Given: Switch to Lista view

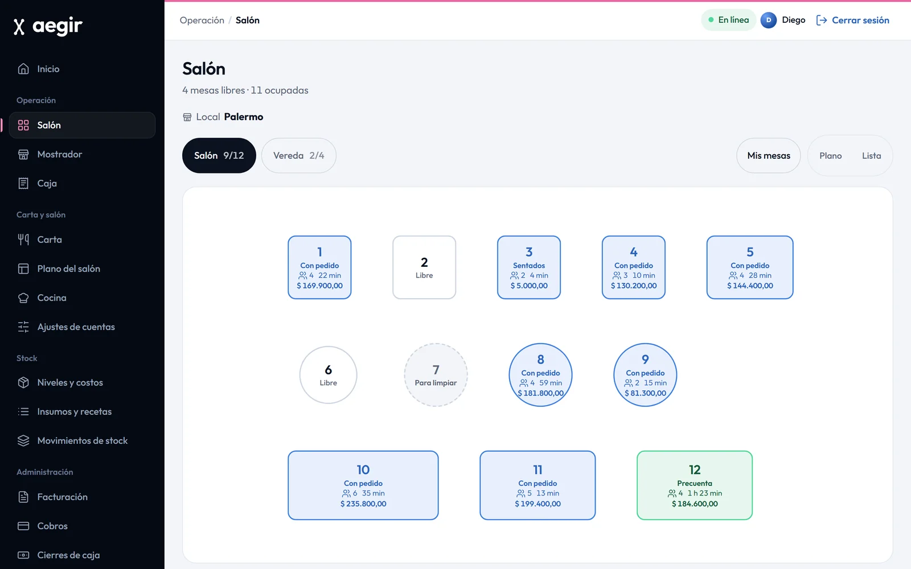Looking at the screenshot, I should pos(871,155).
